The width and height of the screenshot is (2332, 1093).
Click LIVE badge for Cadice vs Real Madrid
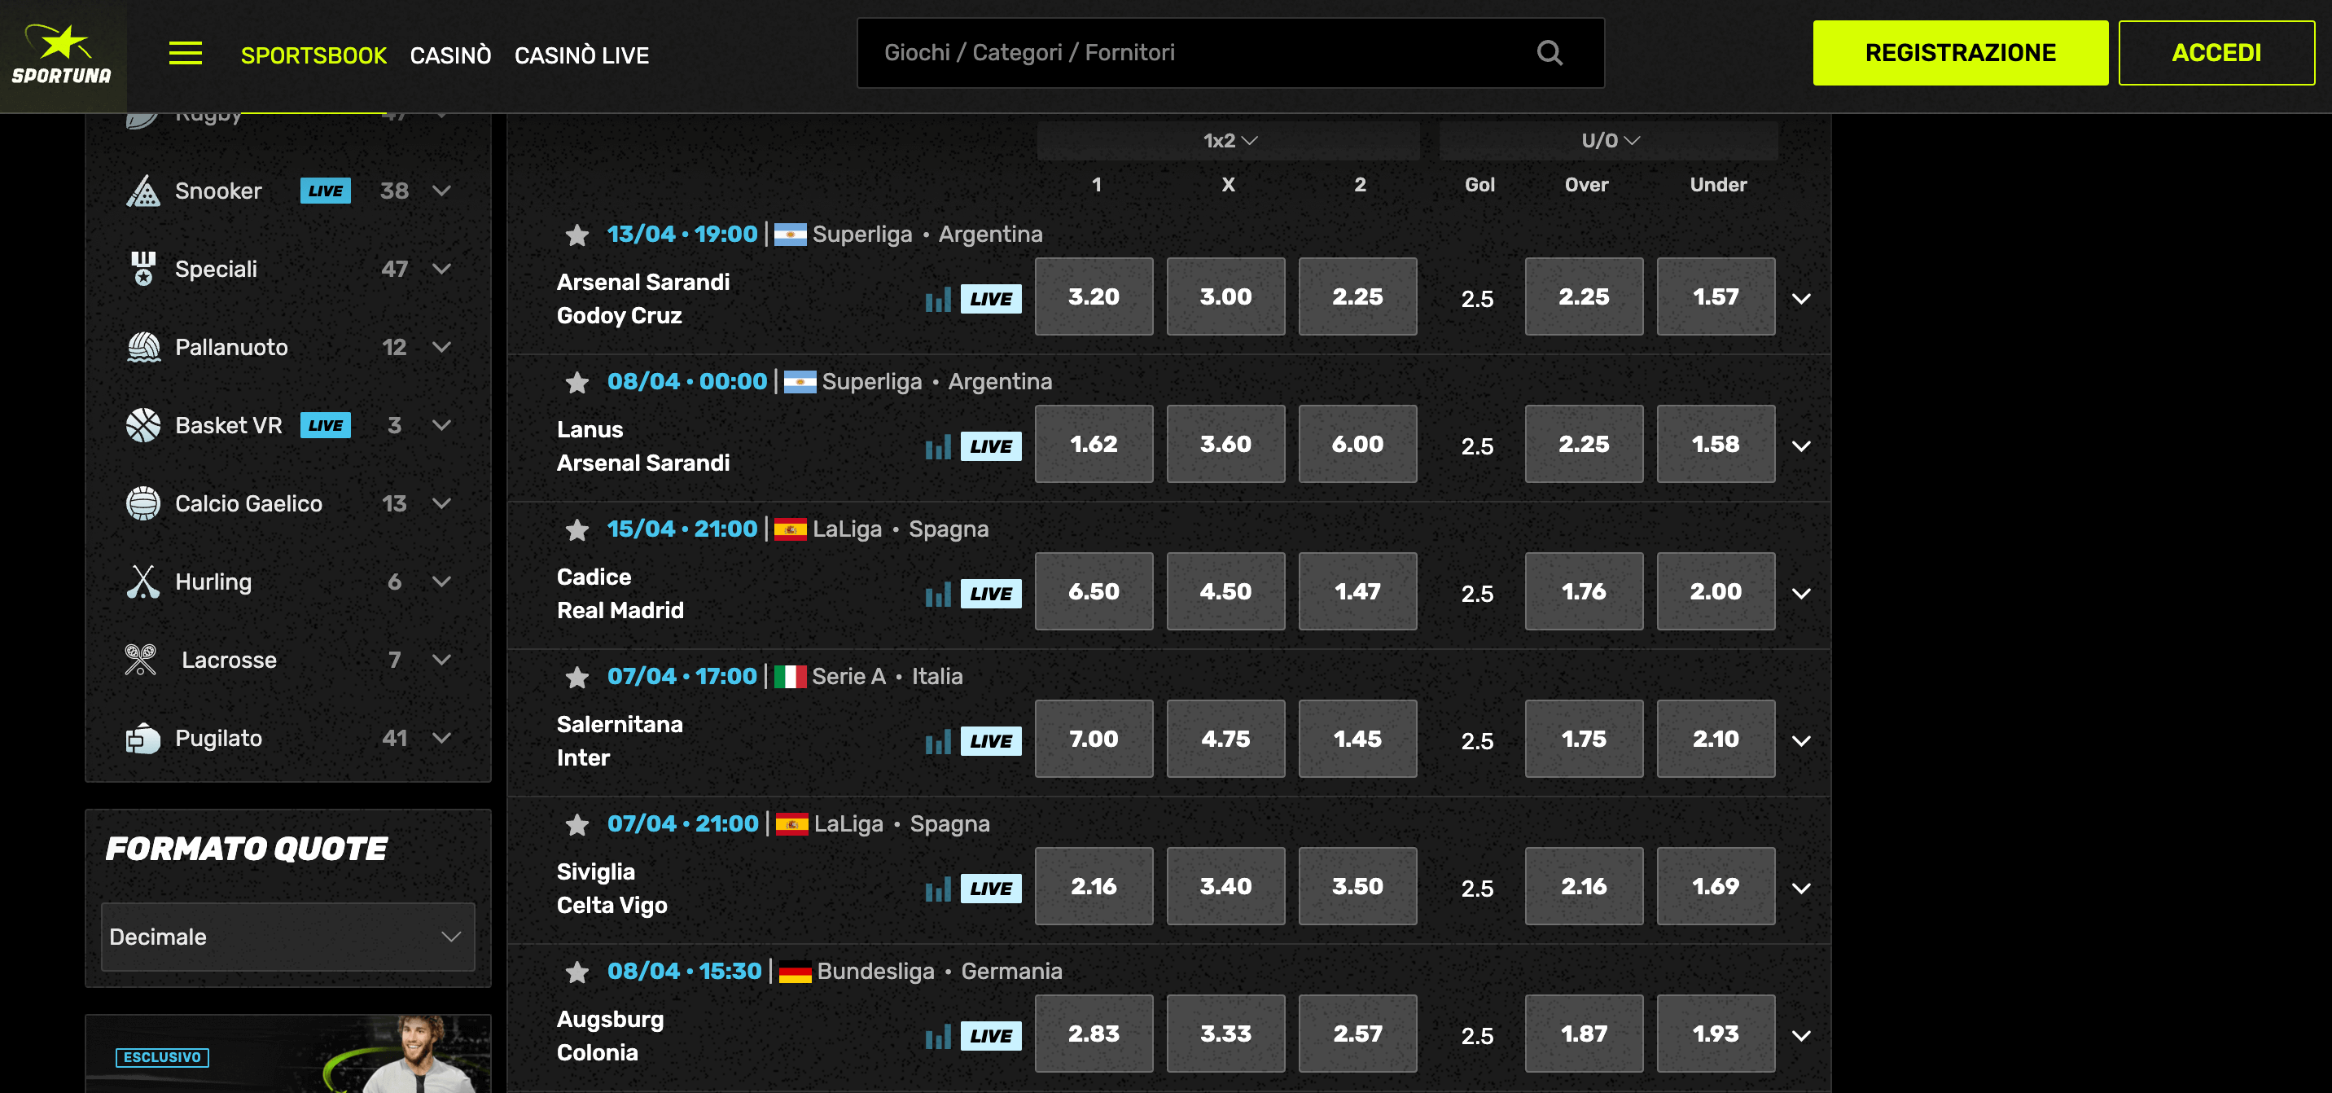pos(990,594)
